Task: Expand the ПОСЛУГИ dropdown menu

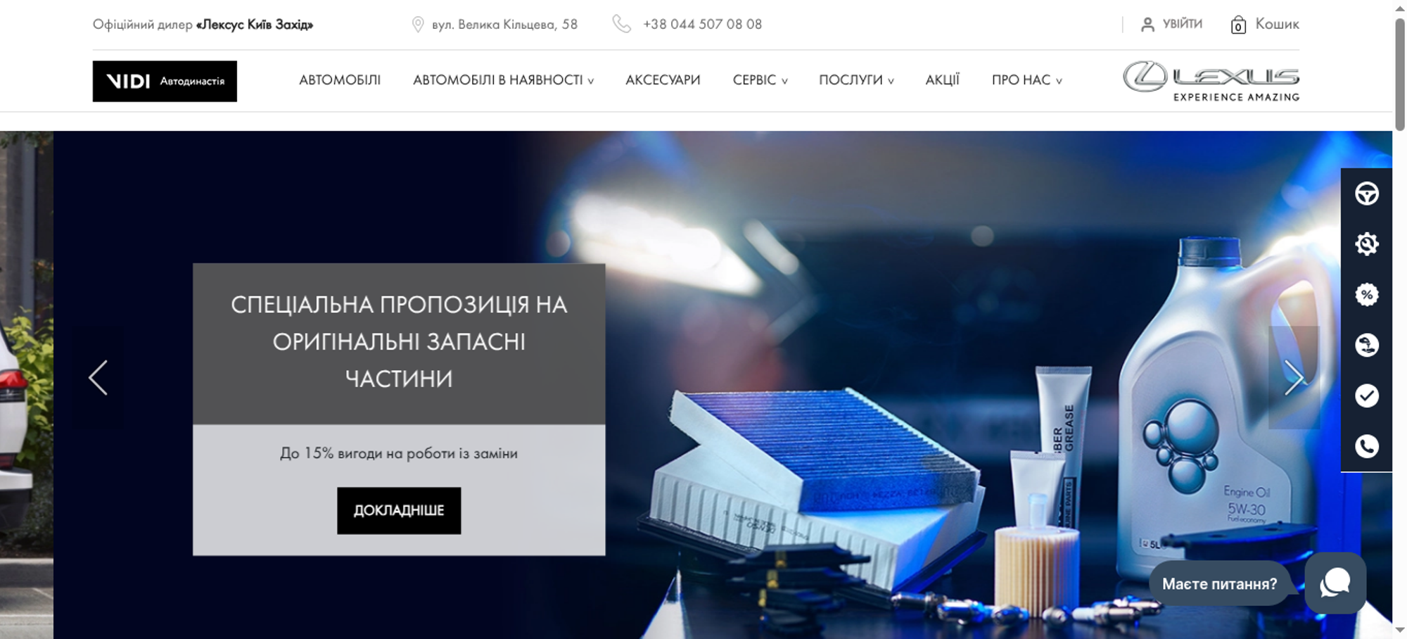Action: (x=856, y=80)
